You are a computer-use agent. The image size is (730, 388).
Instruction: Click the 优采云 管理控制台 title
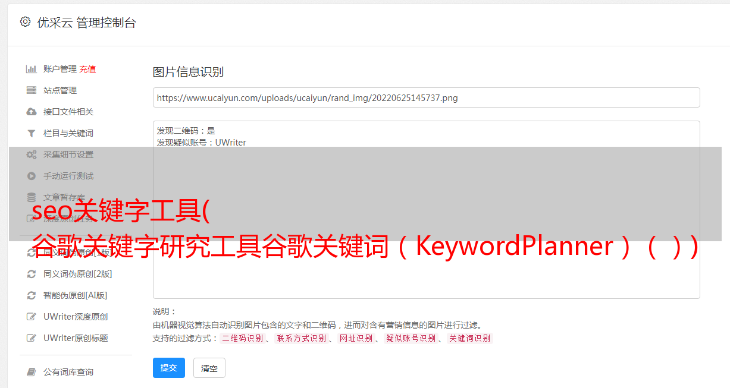click(x=86, y=23)
